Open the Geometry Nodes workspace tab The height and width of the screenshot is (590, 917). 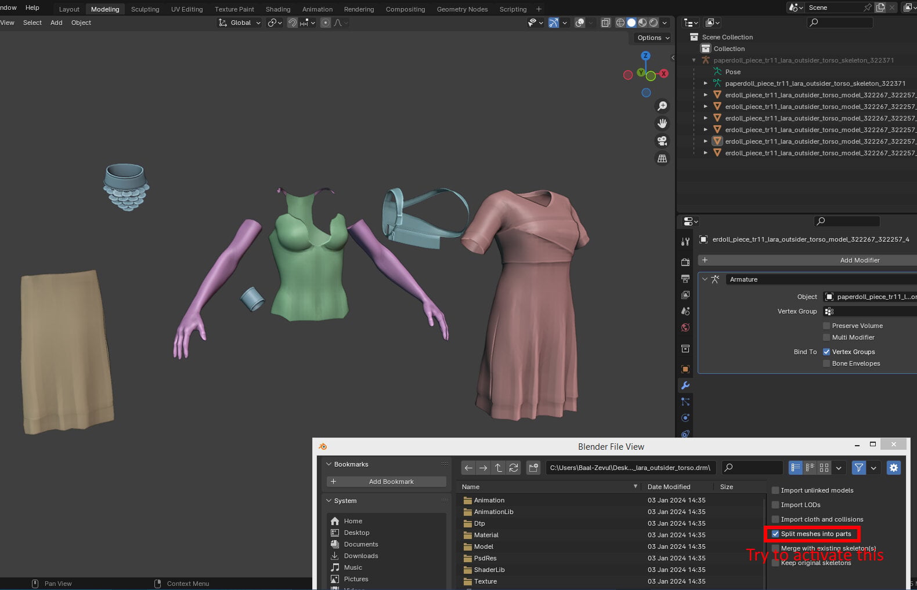coord(462,9)
